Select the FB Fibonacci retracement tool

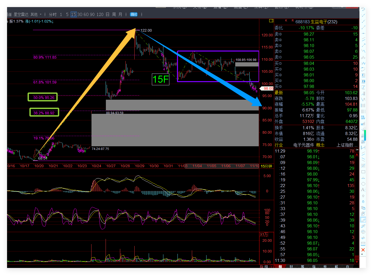pos(363,81)
